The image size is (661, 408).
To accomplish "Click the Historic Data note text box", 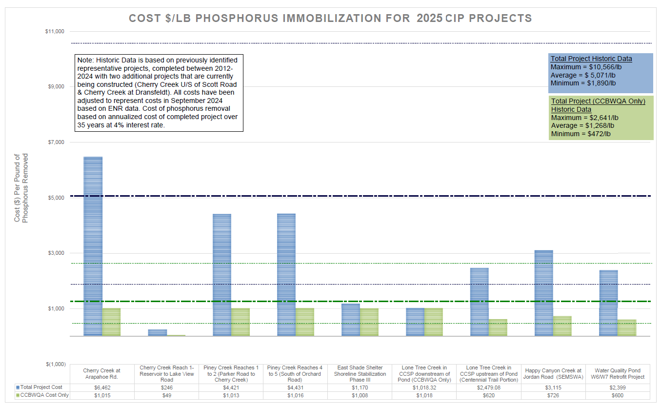I will click(159, 93).
